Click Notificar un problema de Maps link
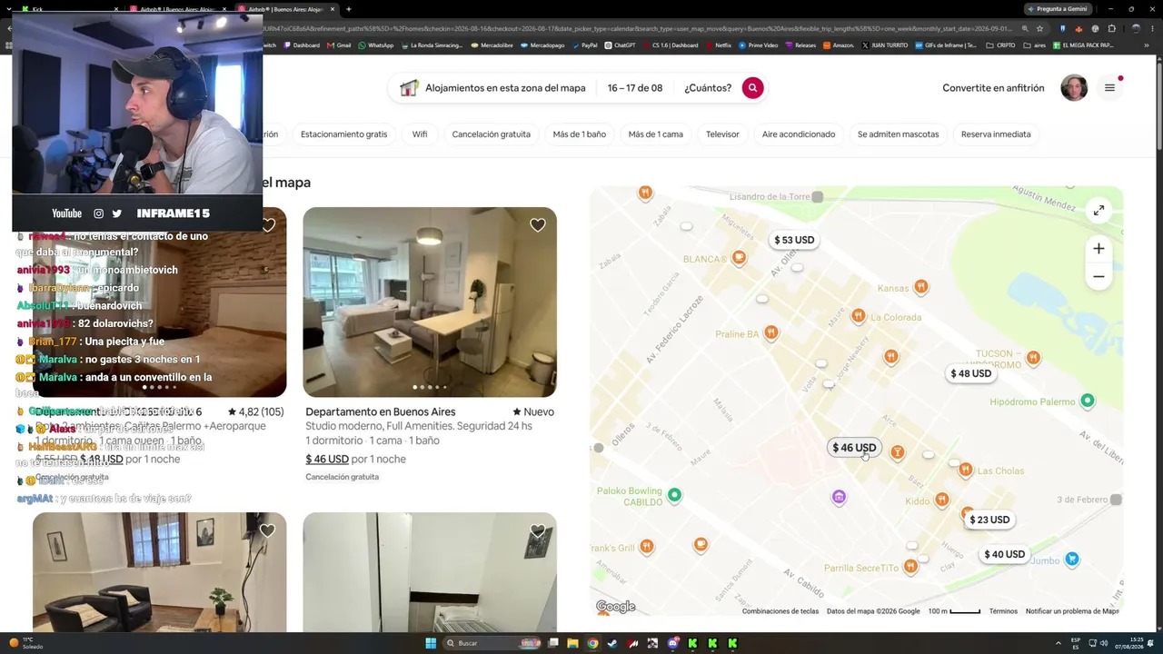1163x654 pixels. [1072, 611]
